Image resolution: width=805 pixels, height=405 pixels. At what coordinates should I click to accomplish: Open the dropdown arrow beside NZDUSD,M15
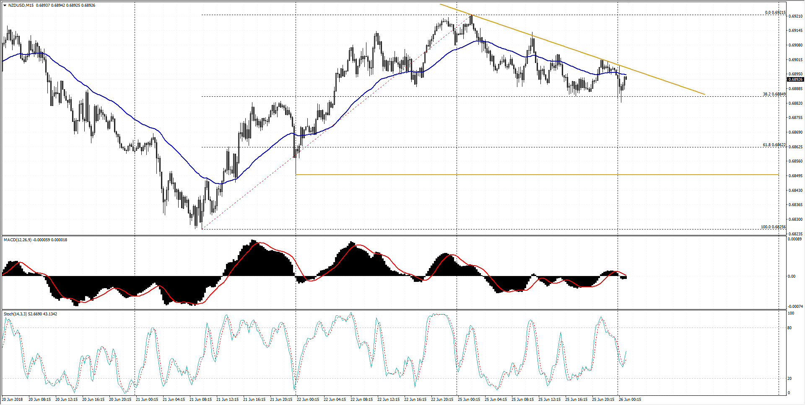pos(5,5)
